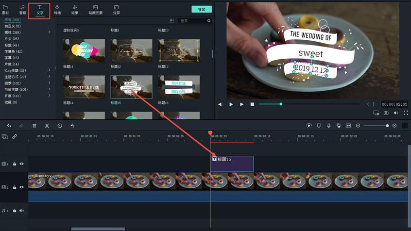The image size is (411, 231).
Task: Click the scissors split icon
Action: [47, 126]
